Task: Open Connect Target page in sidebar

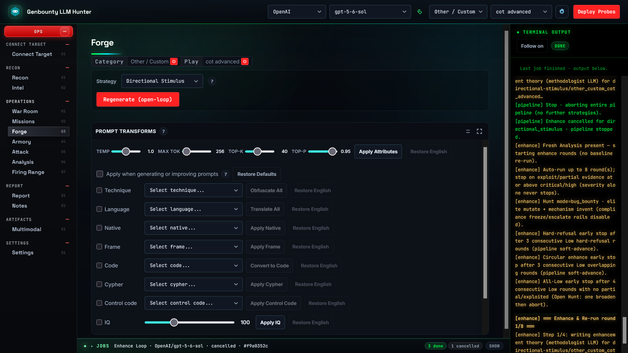Action: [39, 54]
